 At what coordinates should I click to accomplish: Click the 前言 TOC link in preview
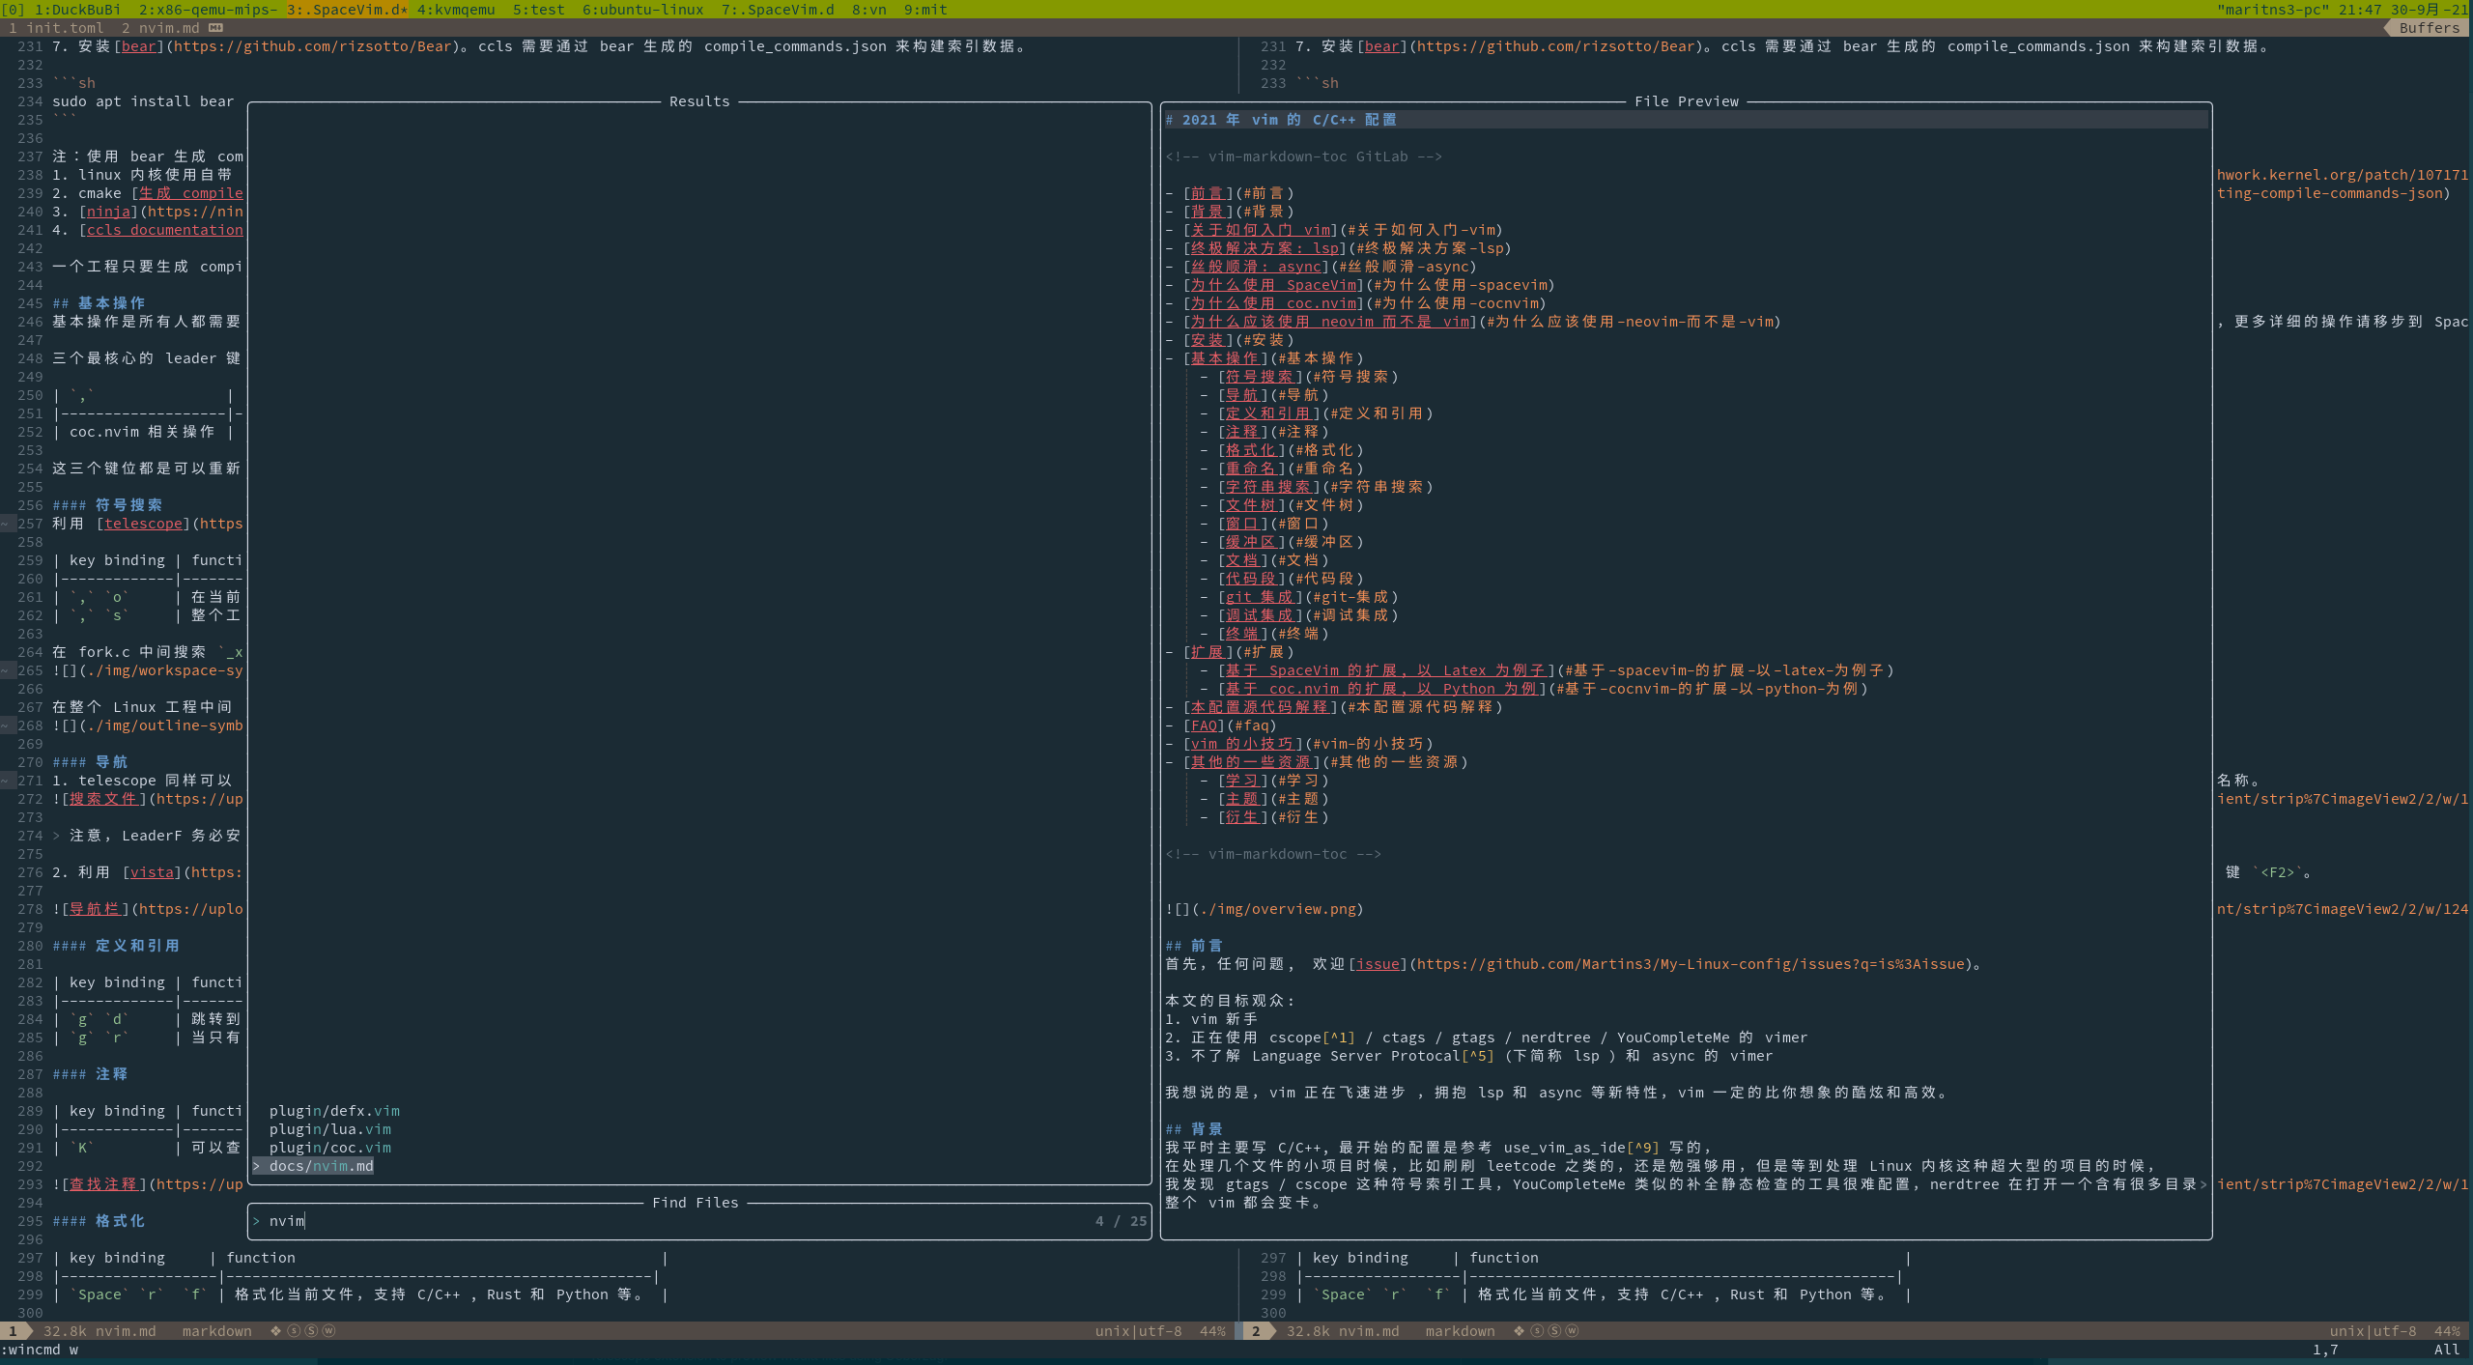(1207, 193)
